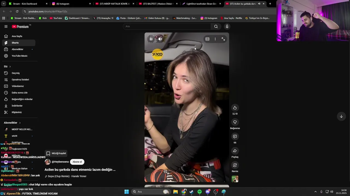Click the YouTube search field labeled Ara

(x=167, y=26)
